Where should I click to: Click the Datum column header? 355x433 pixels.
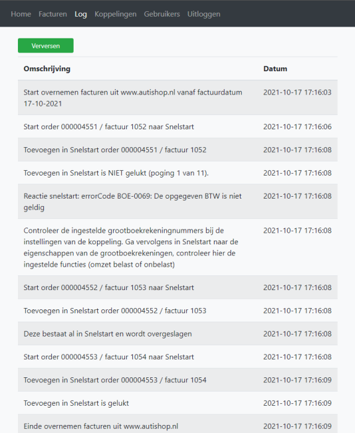click(x=275, y=69)
